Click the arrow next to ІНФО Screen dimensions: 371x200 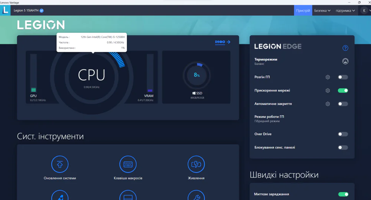pyautogui.click(x=229, y=42)
